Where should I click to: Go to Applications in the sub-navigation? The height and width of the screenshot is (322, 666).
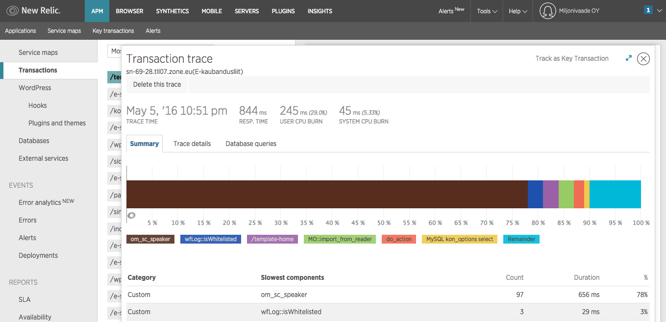point(21,30)
